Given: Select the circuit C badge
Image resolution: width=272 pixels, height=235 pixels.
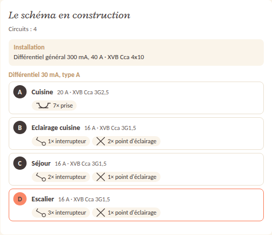Looking at the screenshot, I should 20,163.
